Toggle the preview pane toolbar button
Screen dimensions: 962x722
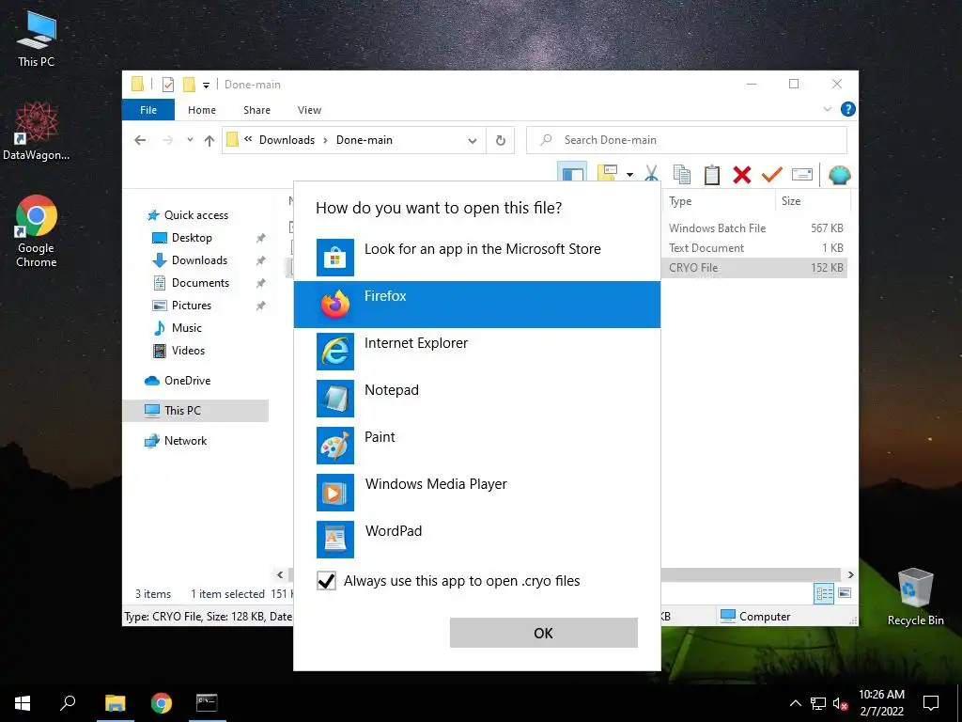(x=572, y=173)
